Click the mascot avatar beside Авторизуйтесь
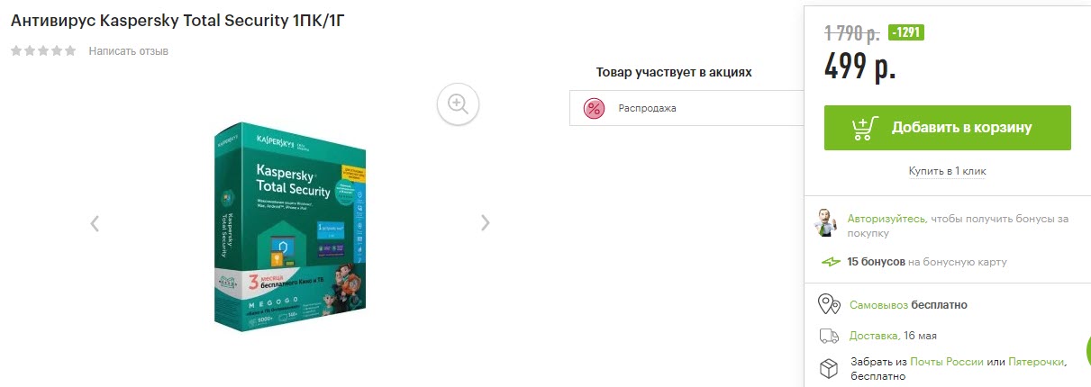Screen dimensions: 1091x387 [826, 222]
